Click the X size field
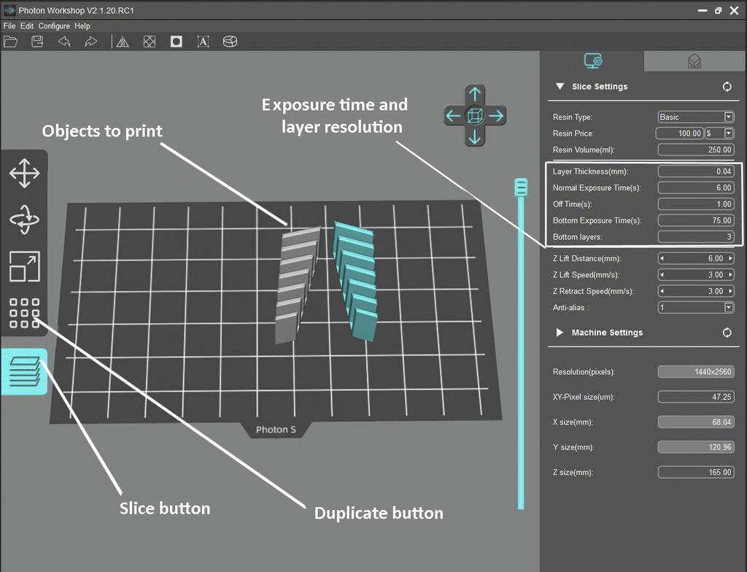This screenshot has height=572, width=747. [696, 422]
